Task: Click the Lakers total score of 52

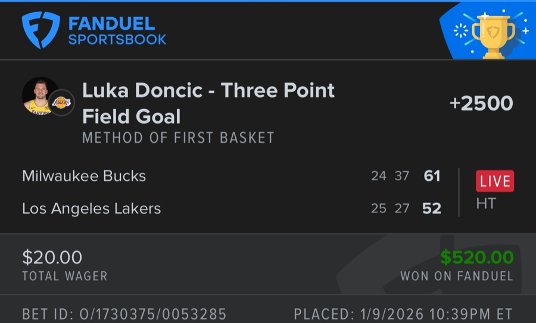Action: tap(432, 208)
